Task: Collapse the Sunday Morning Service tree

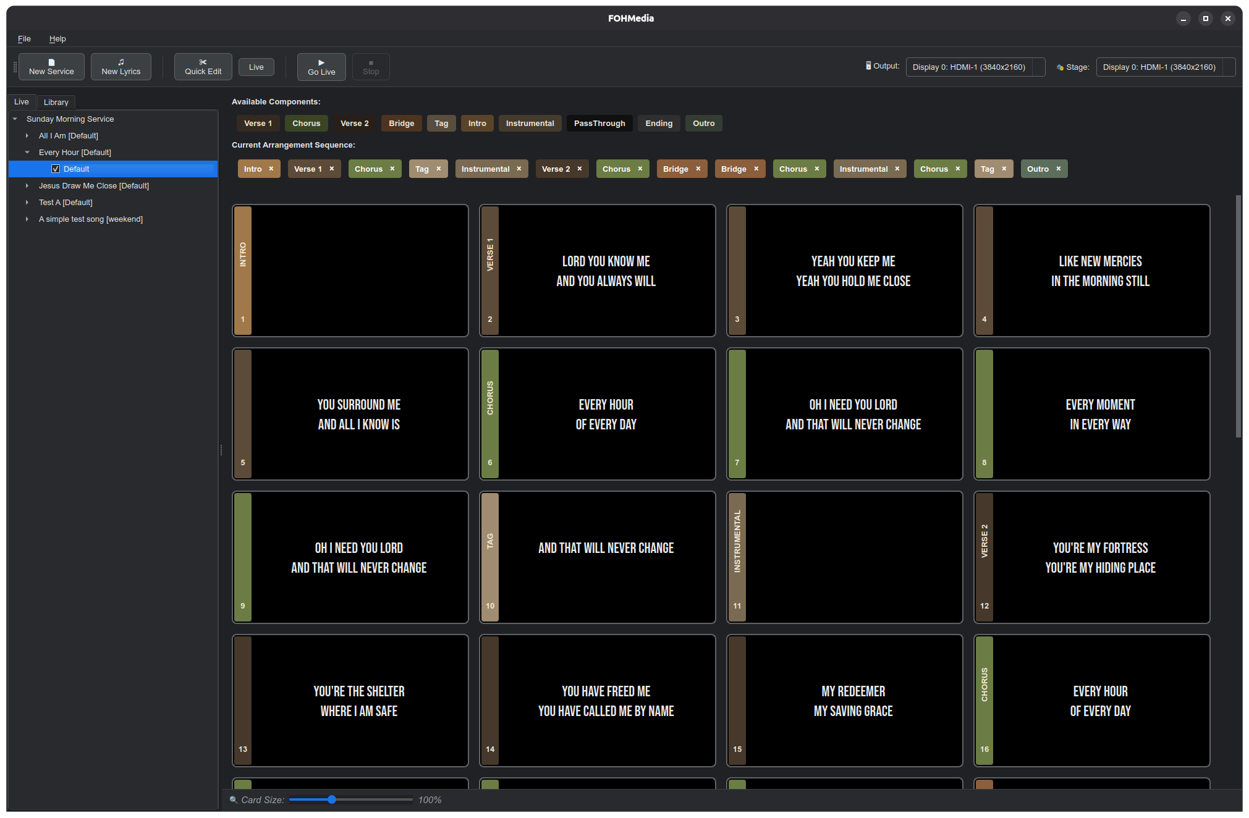Action: click(x=15, y=119)
